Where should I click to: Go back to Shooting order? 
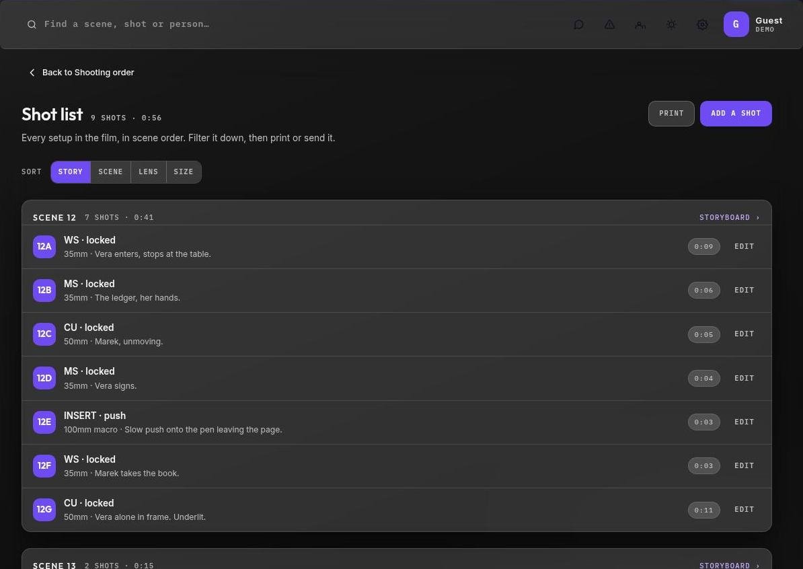pos(82,73)
